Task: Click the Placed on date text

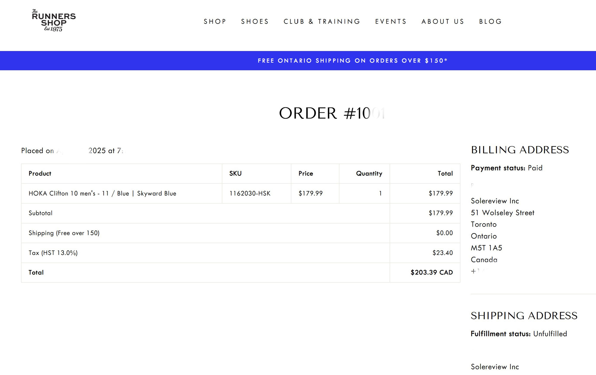Action: [x=73, y=151]
